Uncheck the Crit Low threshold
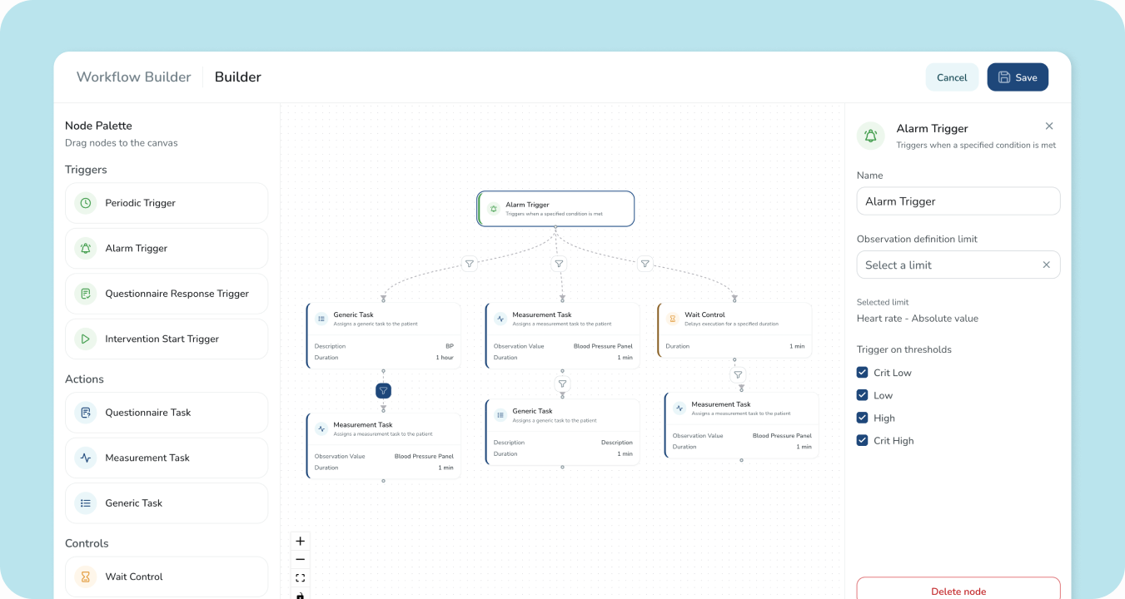The width and height of the screenshot is (1125, 599). (x=863, y=373)
